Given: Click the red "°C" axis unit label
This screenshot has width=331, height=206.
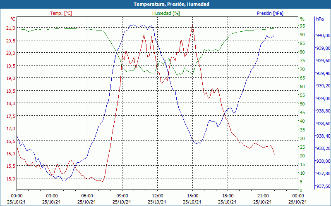Looking at the screenshot, I should [13, 19].
